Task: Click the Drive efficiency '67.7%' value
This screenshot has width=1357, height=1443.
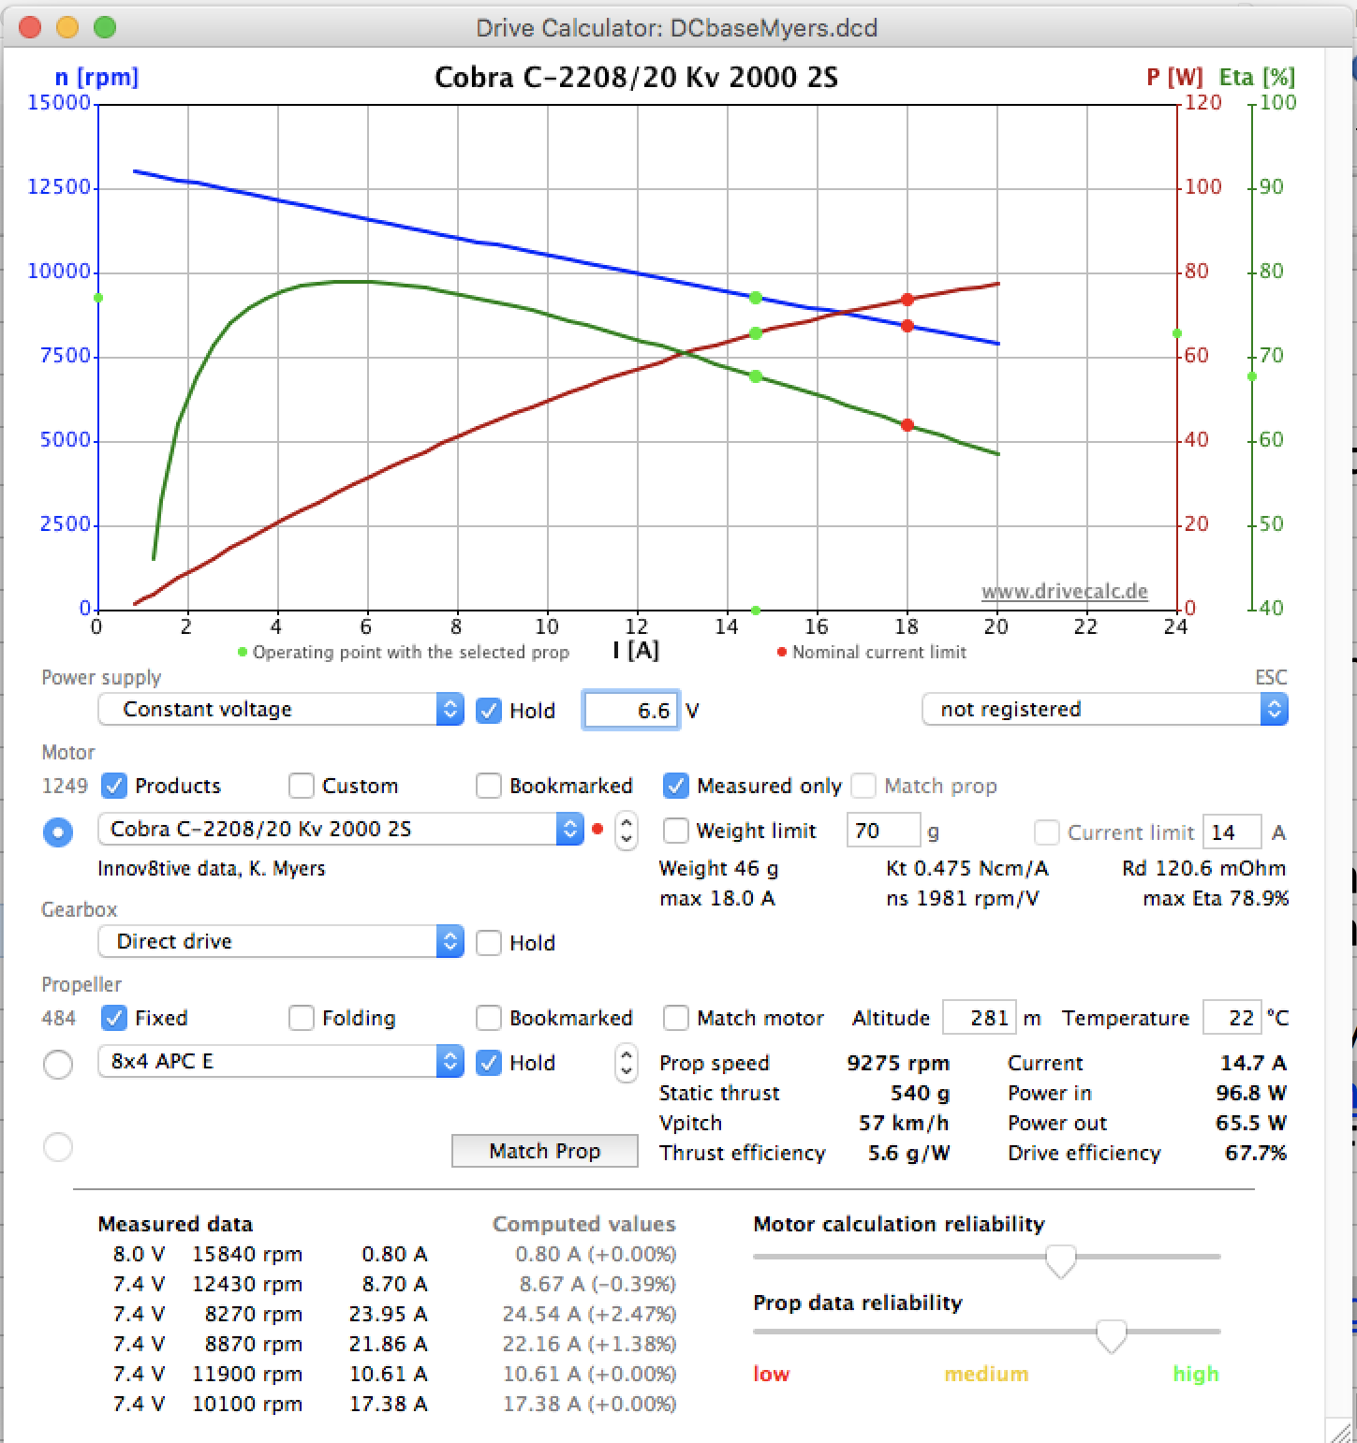Action: [1256, 1154]
